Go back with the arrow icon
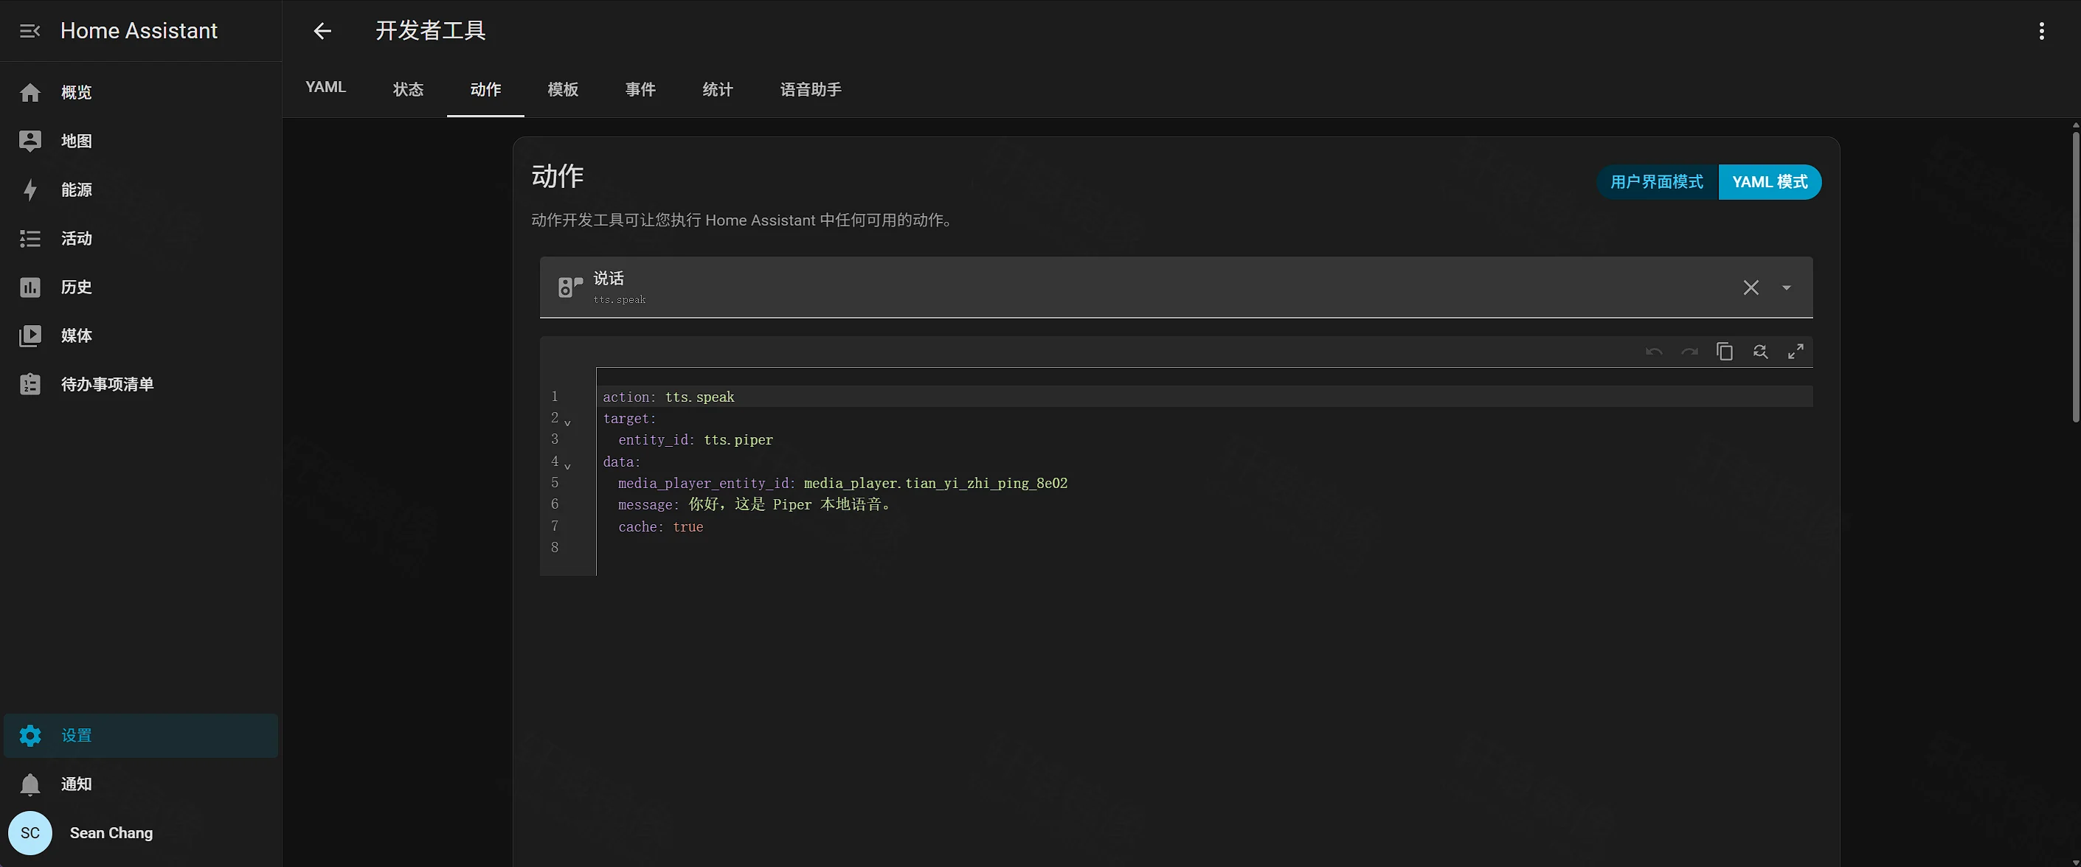2081x867 pixels. 322,31
